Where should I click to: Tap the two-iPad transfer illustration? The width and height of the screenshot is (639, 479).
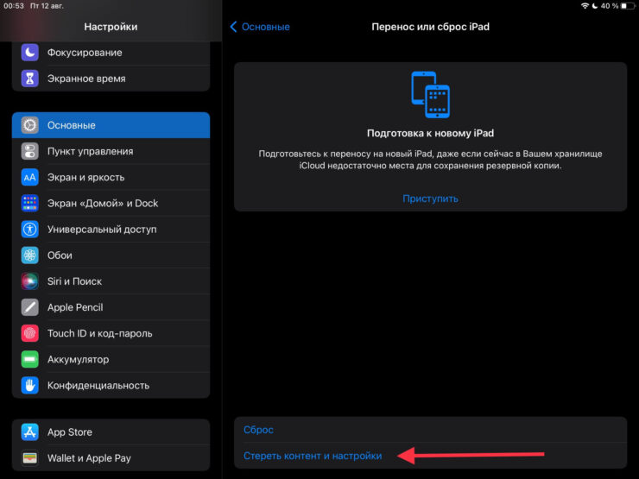(430, 95)
